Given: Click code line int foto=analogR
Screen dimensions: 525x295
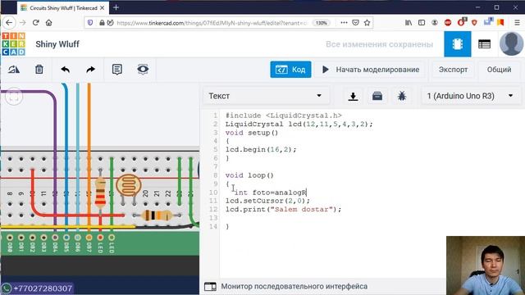Looking at the screenshot, I should [271, 193].
